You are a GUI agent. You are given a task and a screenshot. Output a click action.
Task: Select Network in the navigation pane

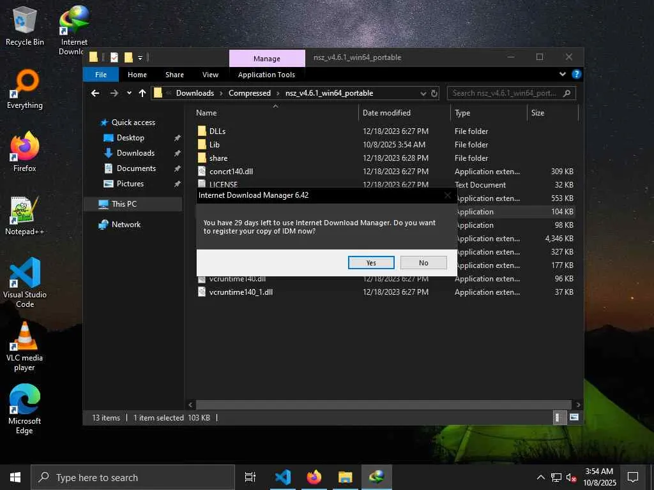[126, 225]
